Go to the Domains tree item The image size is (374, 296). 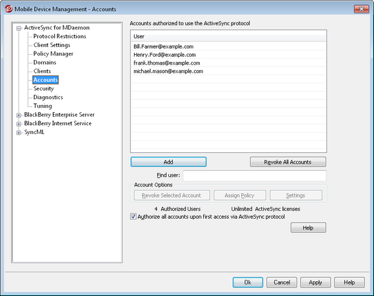(45, 63)
